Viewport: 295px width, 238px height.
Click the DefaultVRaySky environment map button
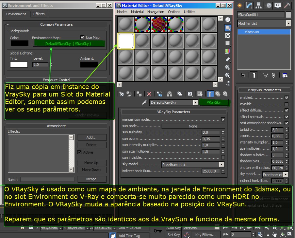[69, 44]
